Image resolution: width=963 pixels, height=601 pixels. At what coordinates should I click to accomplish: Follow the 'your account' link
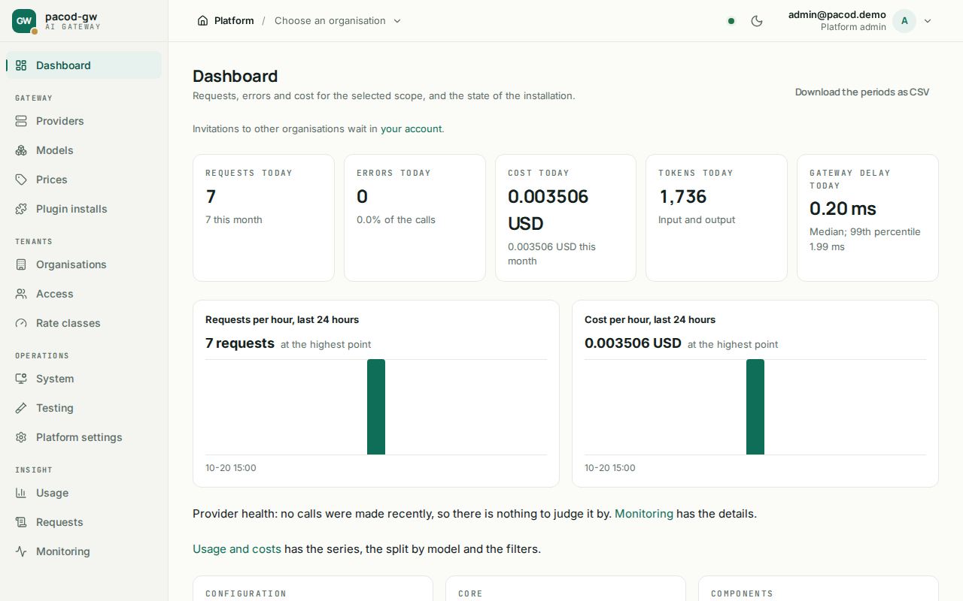click(x=412, y=128)
